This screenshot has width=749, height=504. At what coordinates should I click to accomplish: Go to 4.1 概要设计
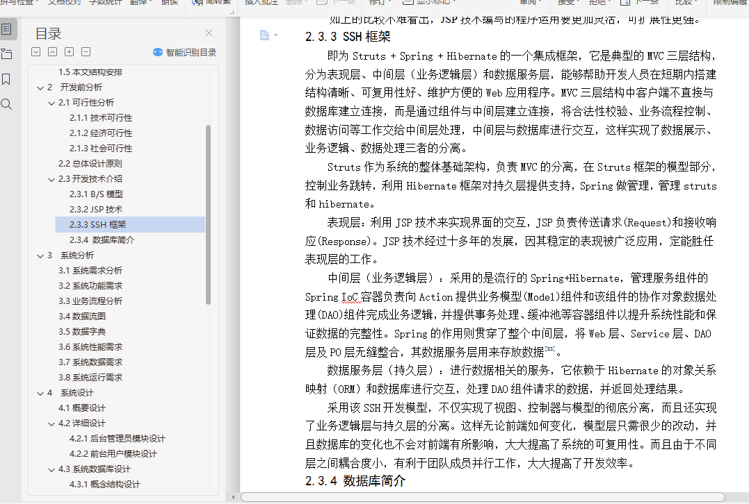[x=81, y=408]
